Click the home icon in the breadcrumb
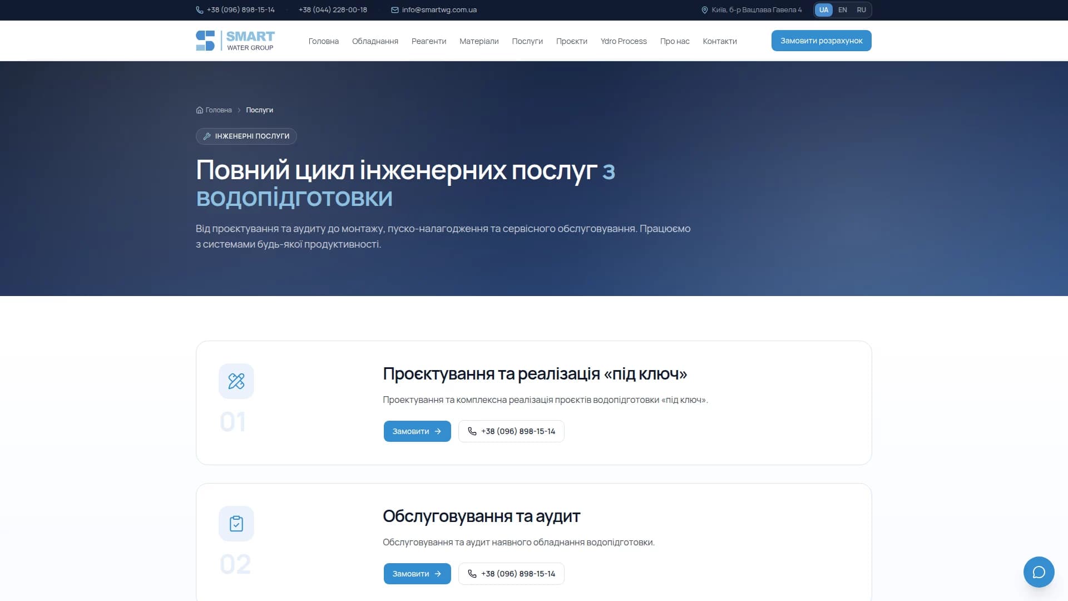1068x601 pixels. (200, 110)
